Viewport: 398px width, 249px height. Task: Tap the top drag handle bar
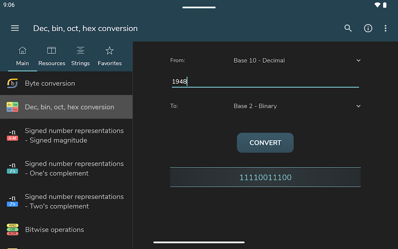199,8
